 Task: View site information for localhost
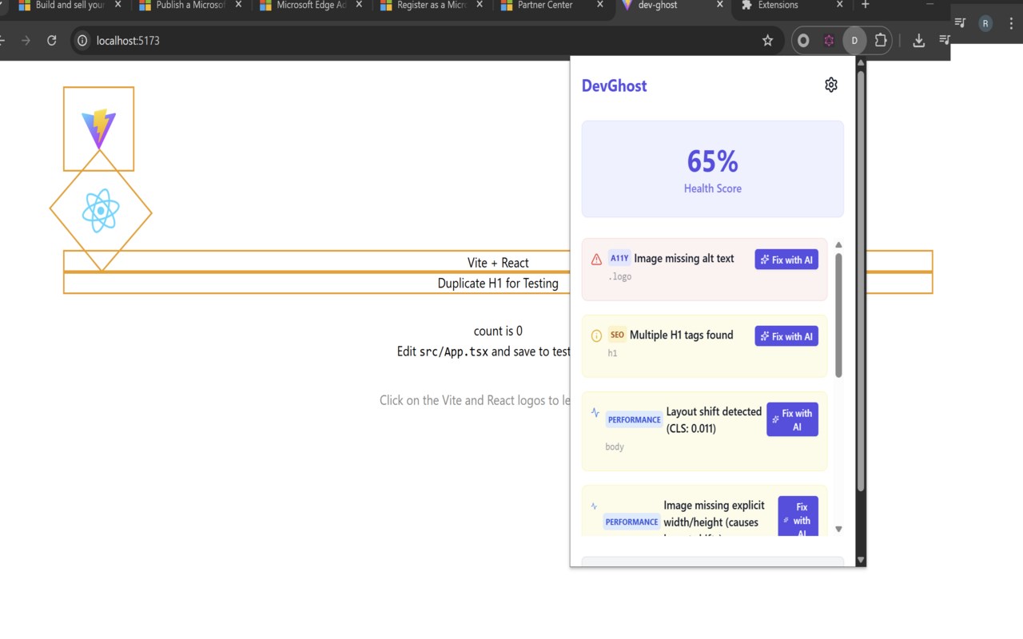82,40
